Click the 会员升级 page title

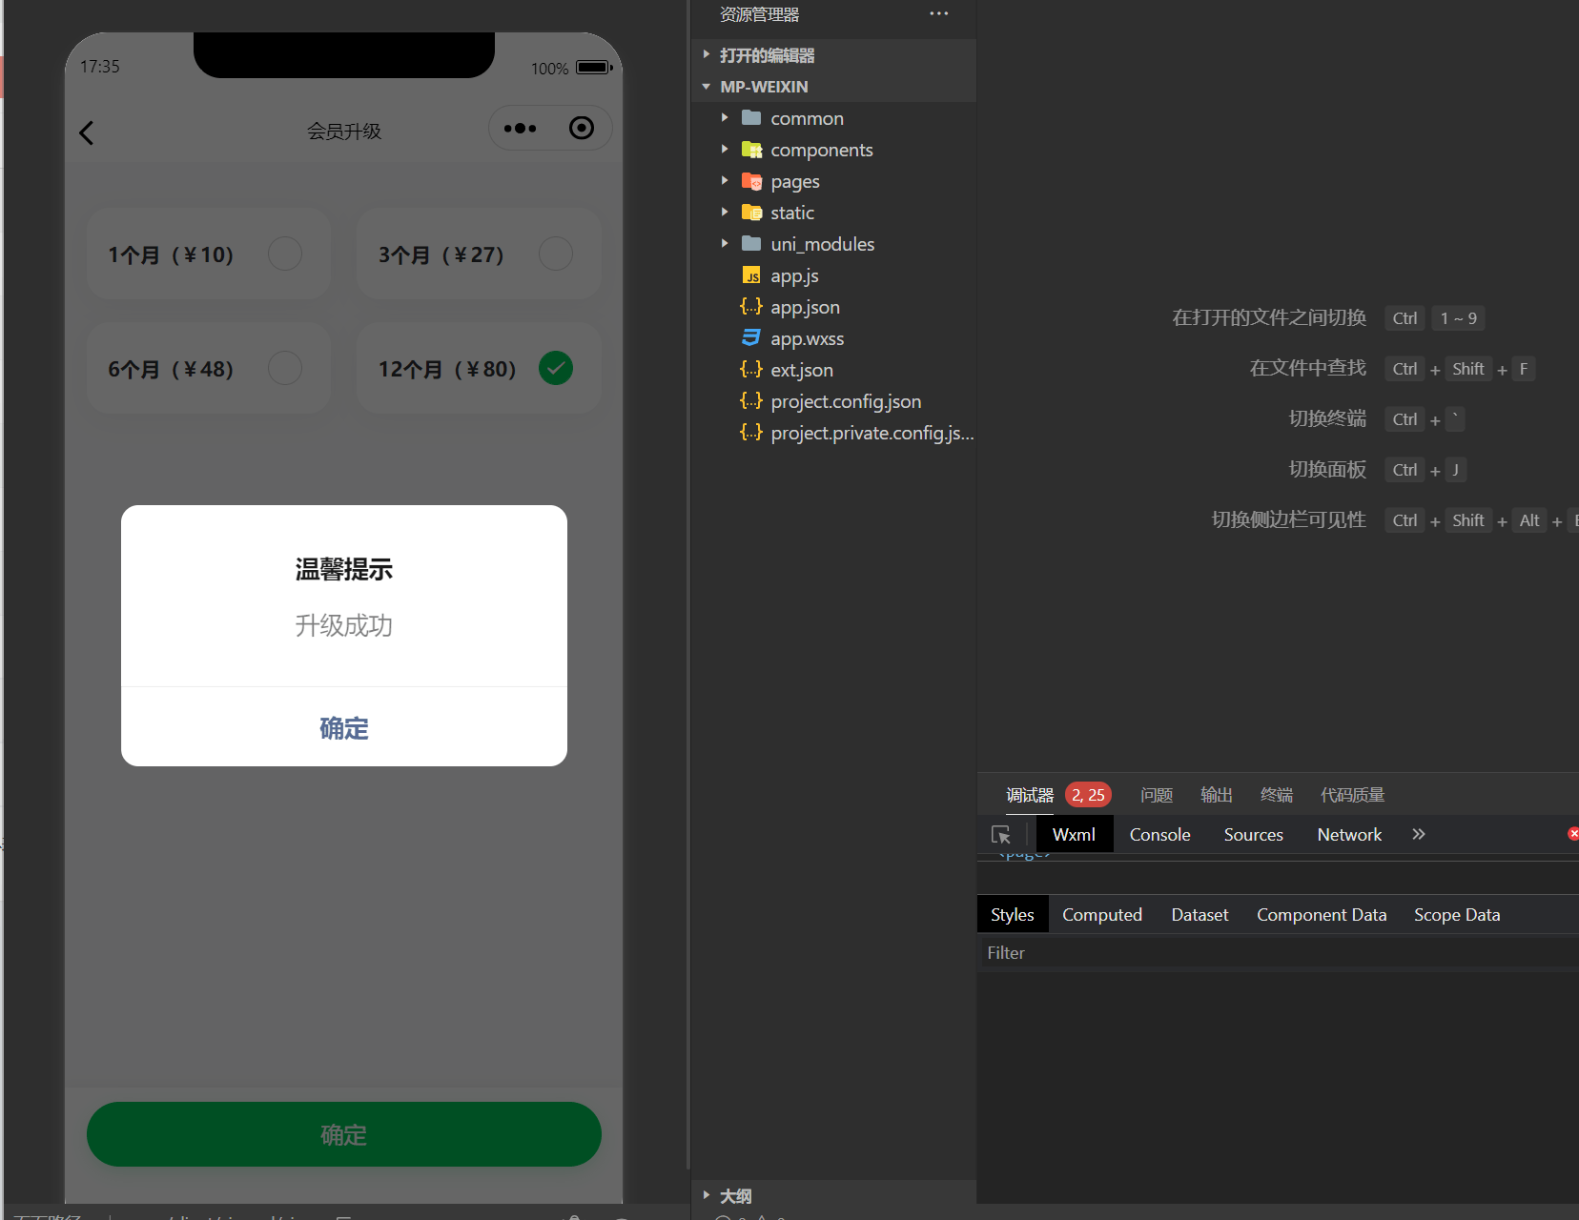point(344,132)
